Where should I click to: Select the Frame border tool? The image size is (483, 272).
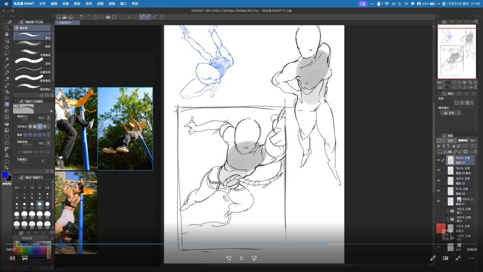(x=7, y=143)
